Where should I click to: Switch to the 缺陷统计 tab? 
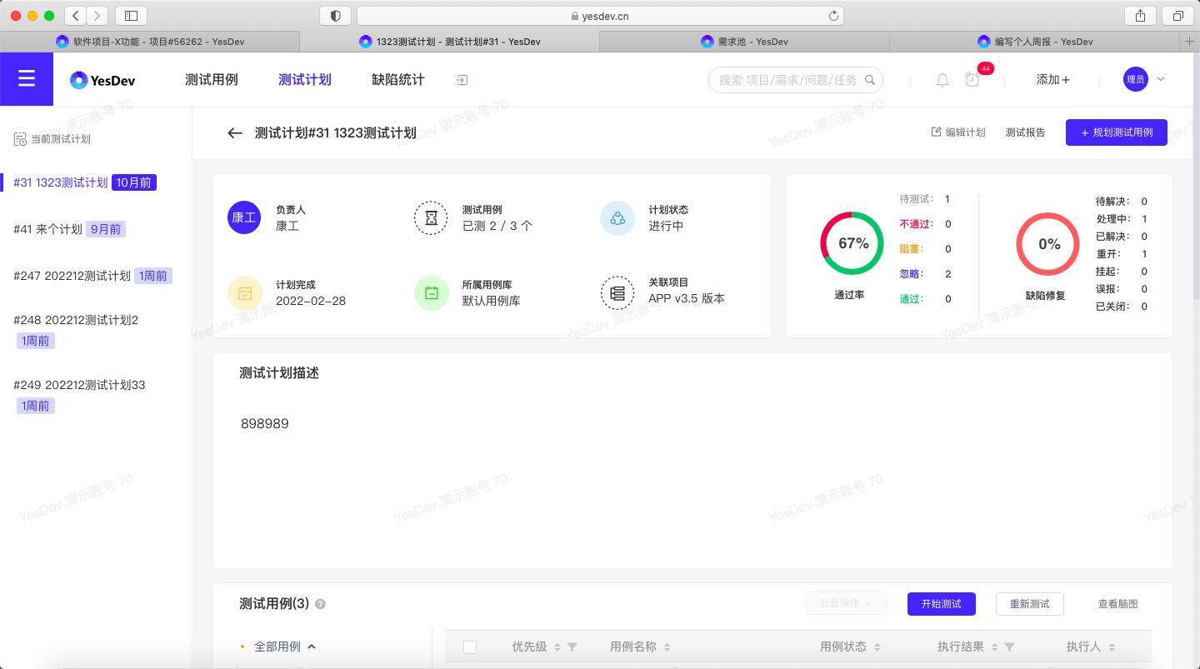[398, 79]
